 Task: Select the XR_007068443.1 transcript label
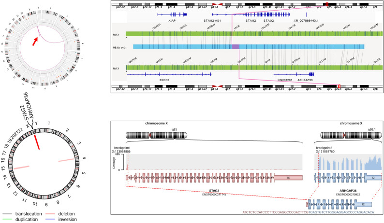click(306, 21)
